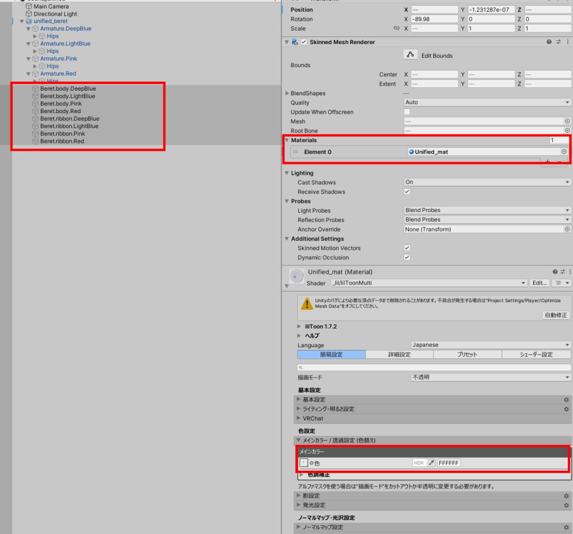Click the Skinned Mesh Renderer component icon
The image size is (573, 534).
click(x=294, y=42)
